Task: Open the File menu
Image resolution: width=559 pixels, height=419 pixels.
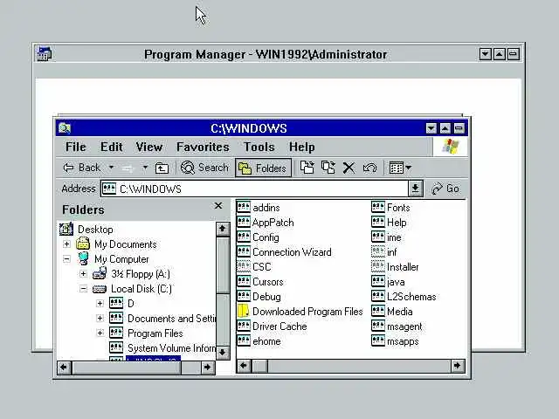Action: [x=76, y=147]
